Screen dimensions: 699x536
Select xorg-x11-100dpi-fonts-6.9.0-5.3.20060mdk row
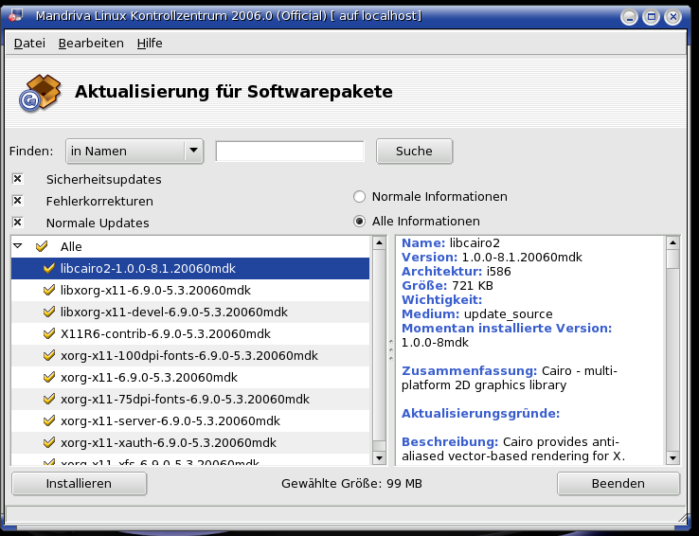pyautogui.click(x=190, y=355)
